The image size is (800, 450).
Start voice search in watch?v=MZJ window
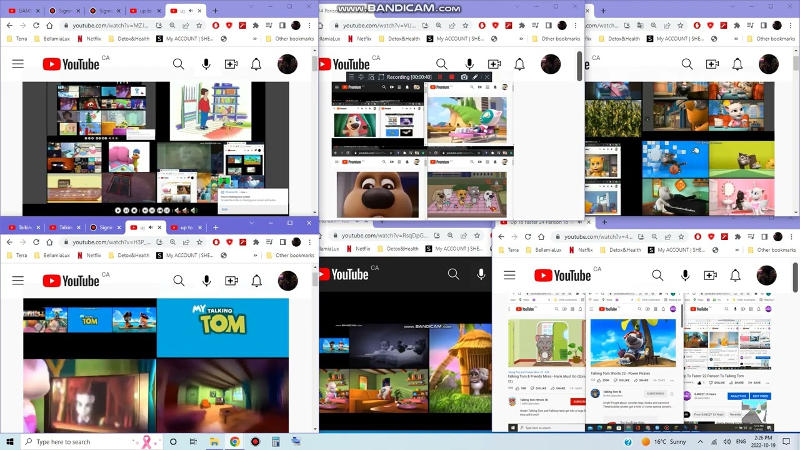[x=206, y=64]
